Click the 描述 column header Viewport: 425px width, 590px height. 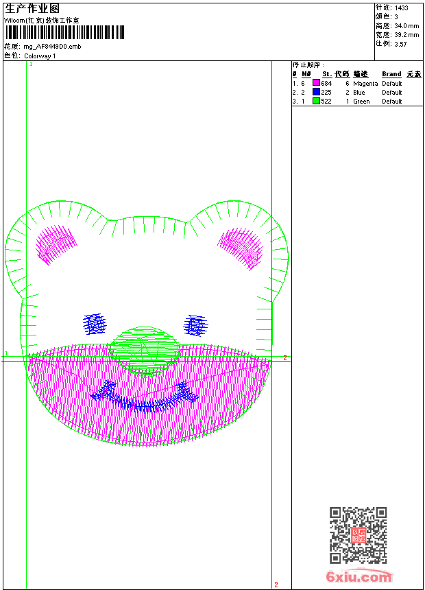coord(361,74)
